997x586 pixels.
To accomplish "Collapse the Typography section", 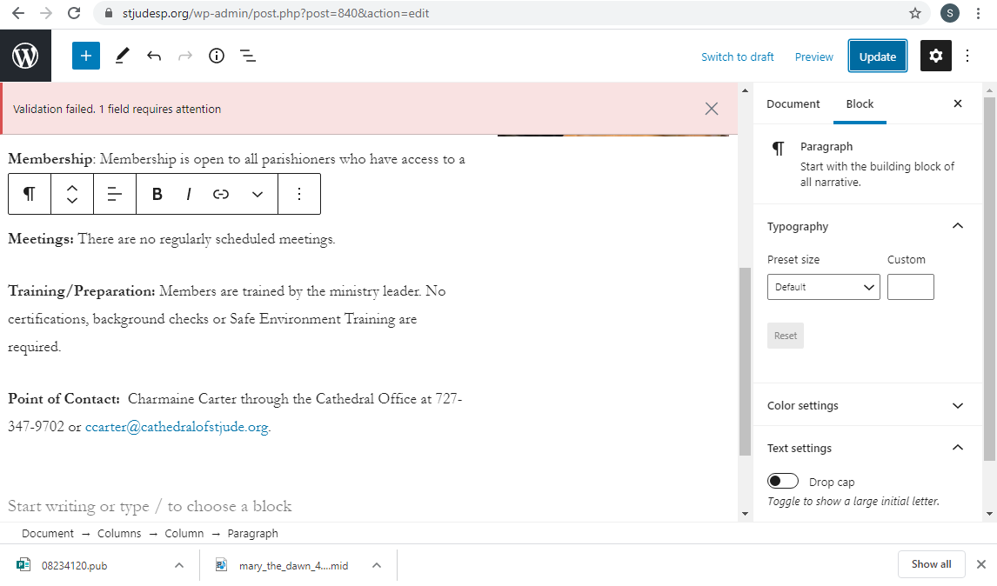I will [x=958, y=226].
